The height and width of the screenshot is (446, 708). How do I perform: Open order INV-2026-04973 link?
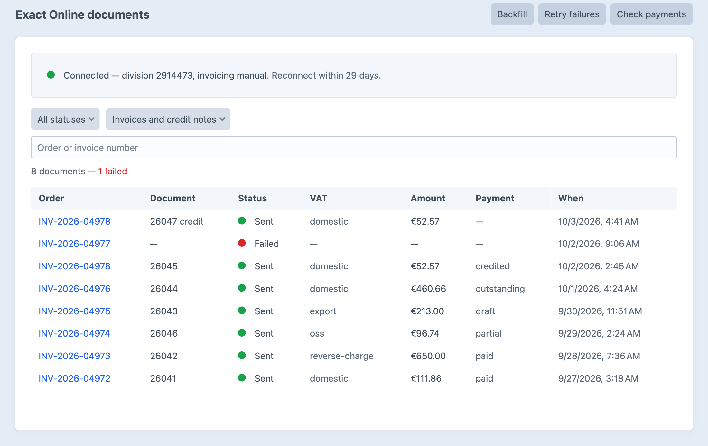(74, 356)
